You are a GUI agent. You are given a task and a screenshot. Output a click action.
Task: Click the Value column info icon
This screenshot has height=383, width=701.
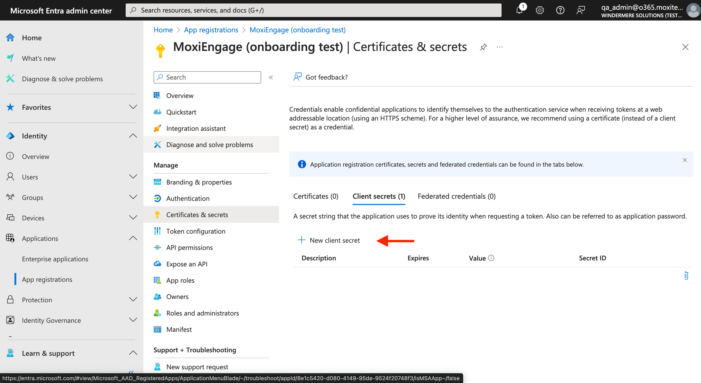pos(491,258)
